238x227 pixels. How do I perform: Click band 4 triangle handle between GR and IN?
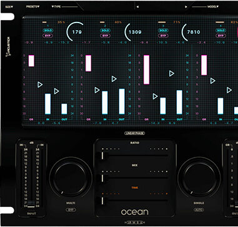click(212, 81)
